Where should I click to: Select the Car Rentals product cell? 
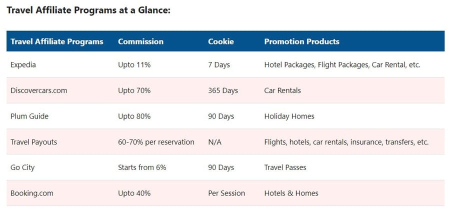click(282, 90)
